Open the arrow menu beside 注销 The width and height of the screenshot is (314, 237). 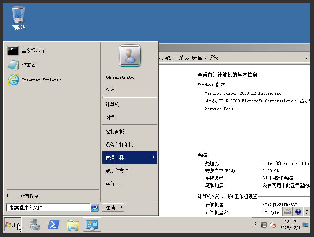pos(122,207)
